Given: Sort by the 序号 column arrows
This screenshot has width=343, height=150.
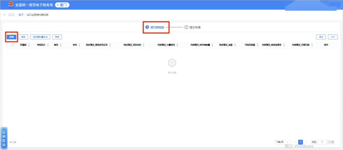Looking at the screenshot, I should (79, 45).
